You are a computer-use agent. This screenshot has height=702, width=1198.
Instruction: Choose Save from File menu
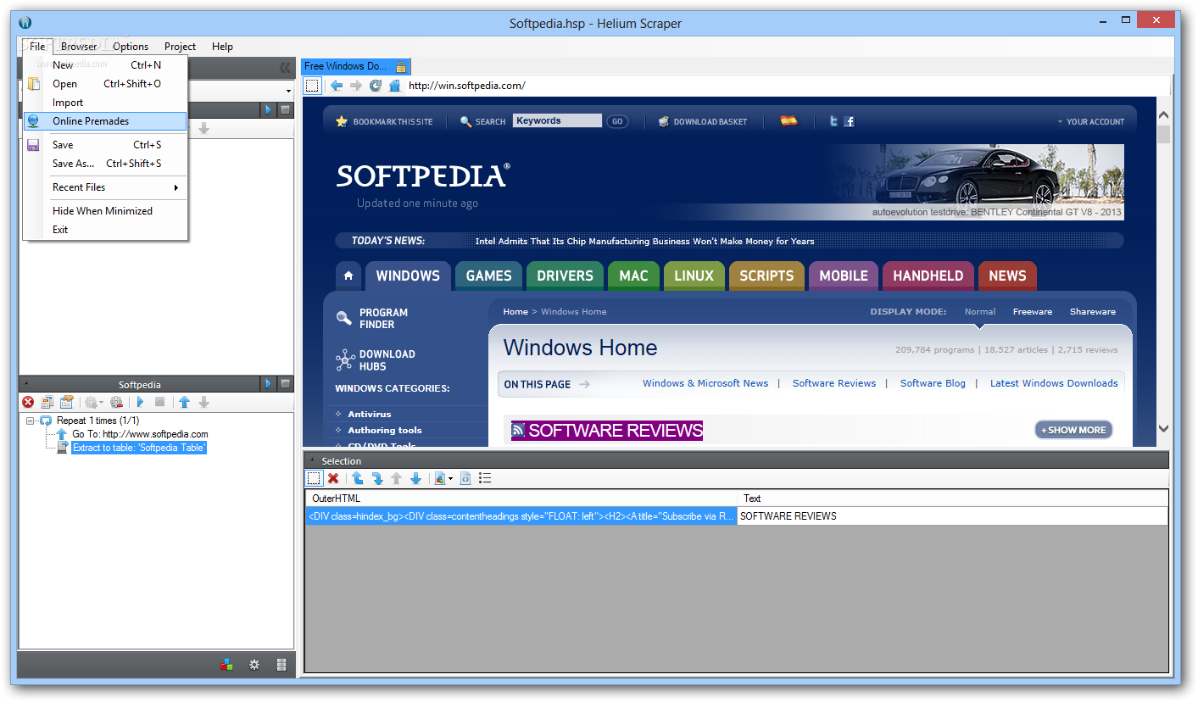click(x=105, y=145)
